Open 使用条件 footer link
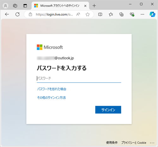Screen dimensions: 158x147 pyautogui.click(x=112, y=143)
